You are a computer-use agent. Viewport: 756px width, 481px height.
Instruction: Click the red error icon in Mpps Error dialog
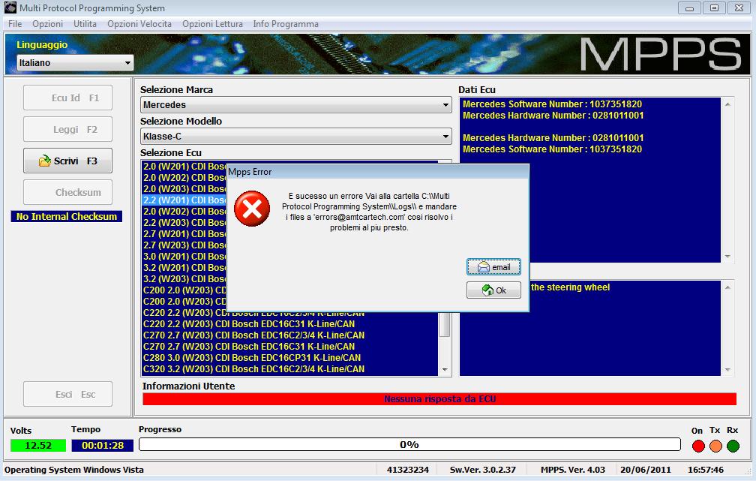[252, 209]
